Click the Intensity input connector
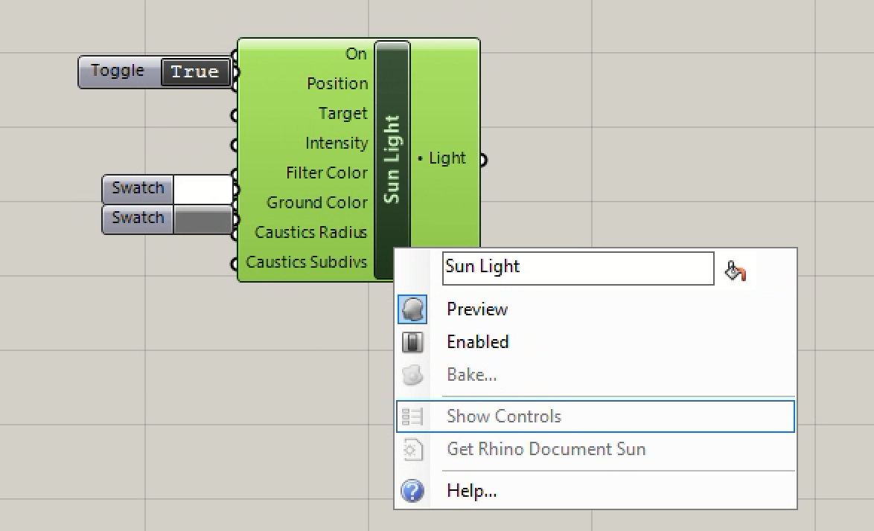This screenshot has width=874, height=531. point(235,144)
